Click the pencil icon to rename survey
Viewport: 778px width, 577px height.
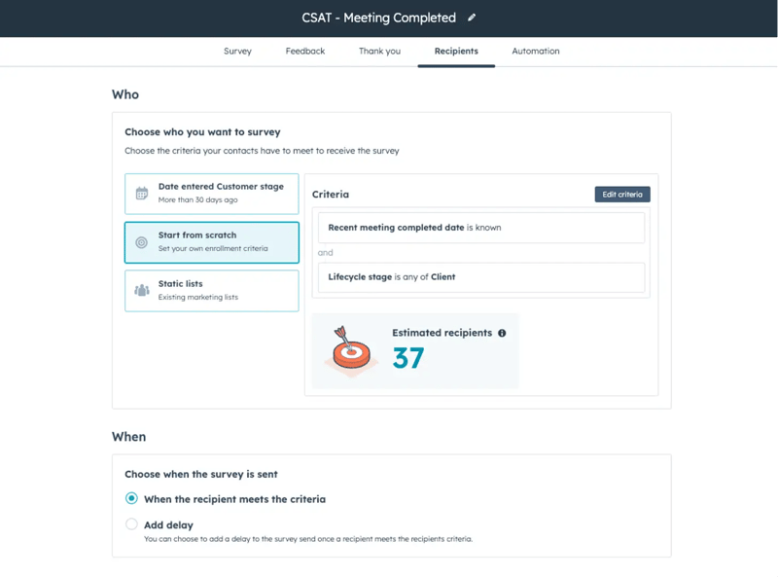click(x=472, y=18)
